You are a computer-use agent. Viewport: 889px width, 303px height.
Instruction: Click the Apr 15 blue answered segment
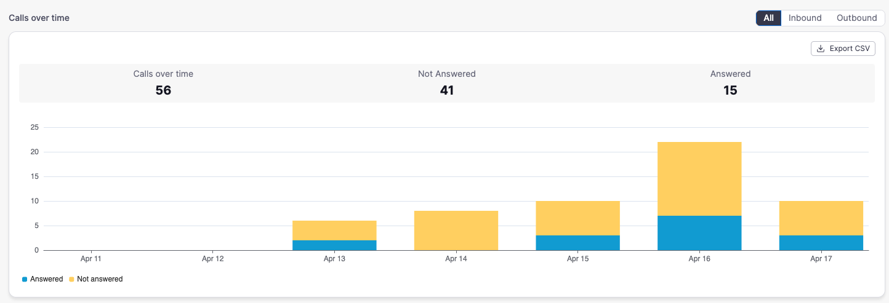pos(578,243)
